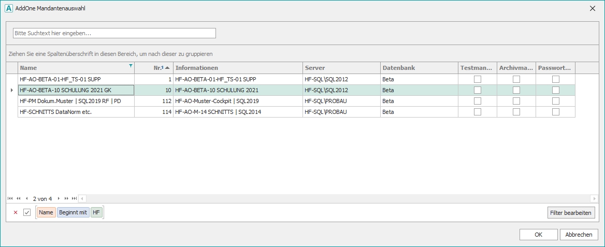Open the 'Name' filter field dropdown

tap(46, 212)
